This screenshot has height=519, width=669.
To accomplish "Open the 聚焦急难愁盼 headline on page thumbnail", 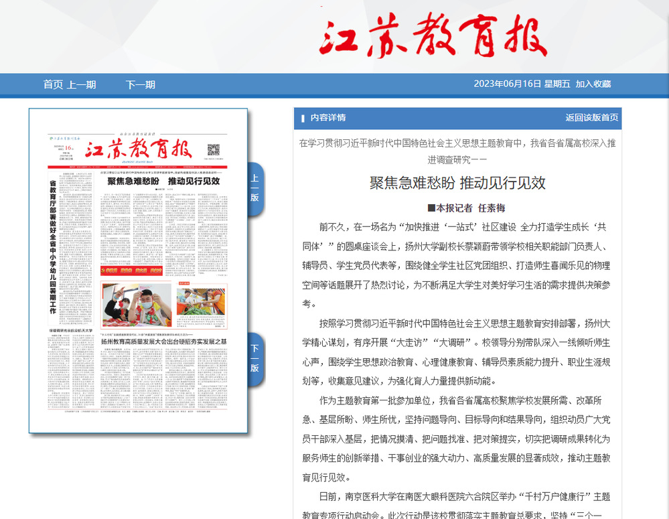I will coord(163,181).
